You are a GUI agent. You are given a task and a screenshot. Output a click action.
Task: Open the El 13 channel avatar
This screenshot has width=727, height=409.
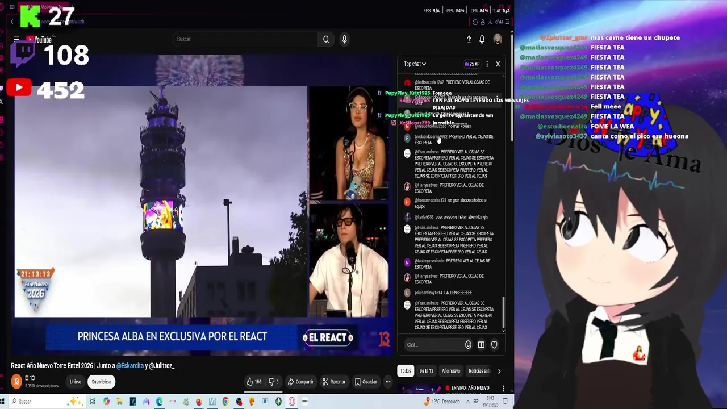pos(16,381)
